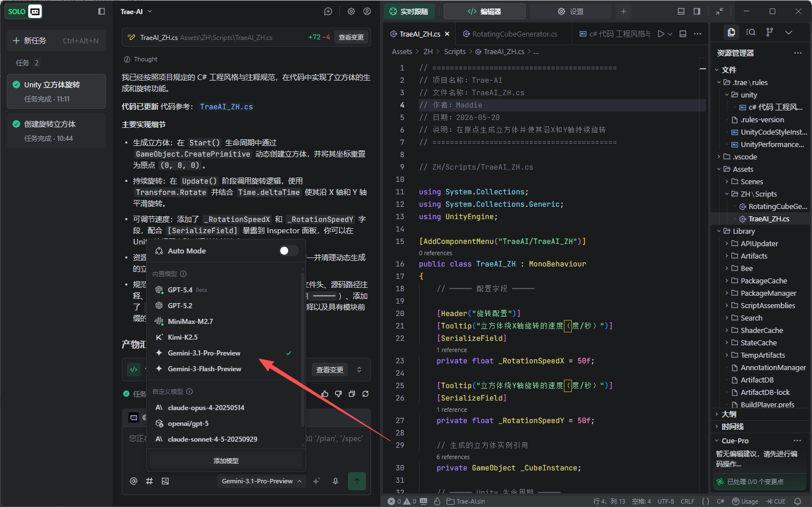Expand the 产物汇总 card with the up-down chevron

coord(359,370)
